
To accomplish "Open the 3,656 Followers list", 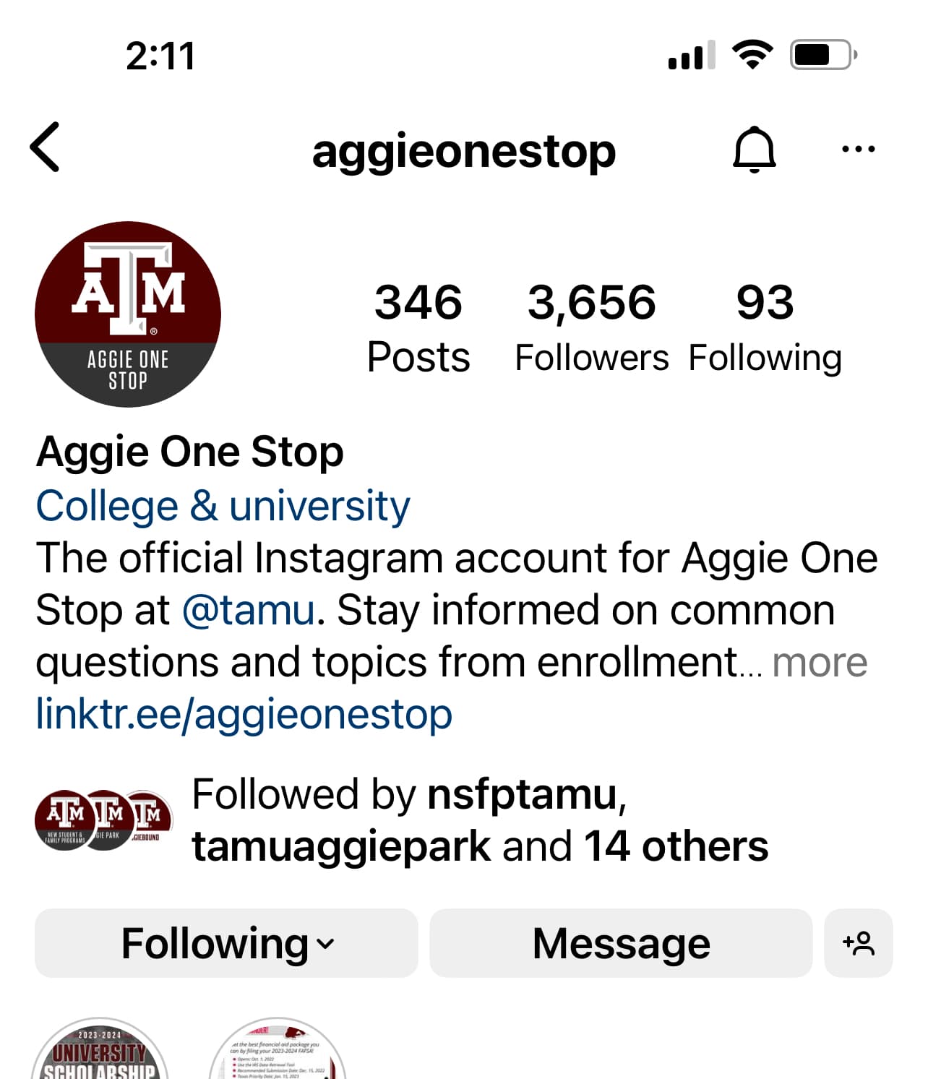I will pos(592,328).
